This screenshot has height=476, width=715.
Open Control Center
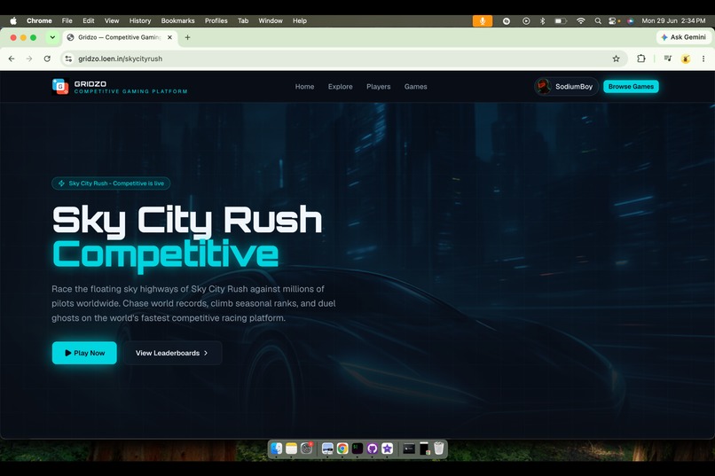(x=613, y=21)
